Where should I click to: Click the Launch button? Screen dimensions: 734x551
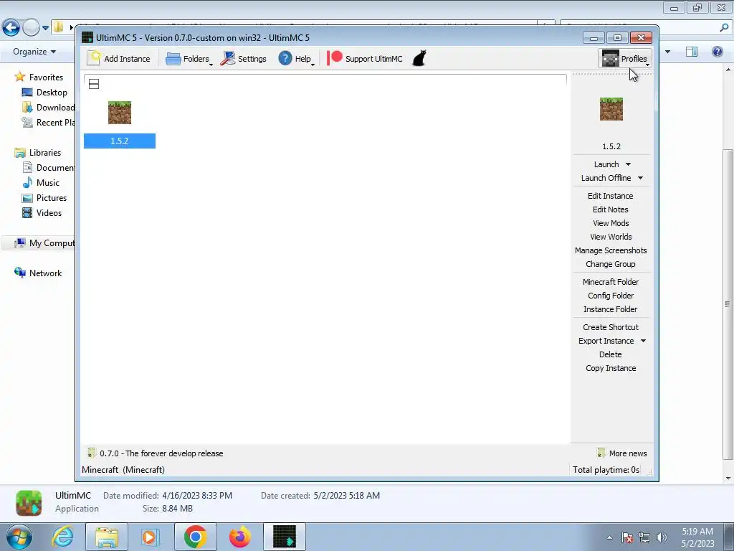point(606,164)
